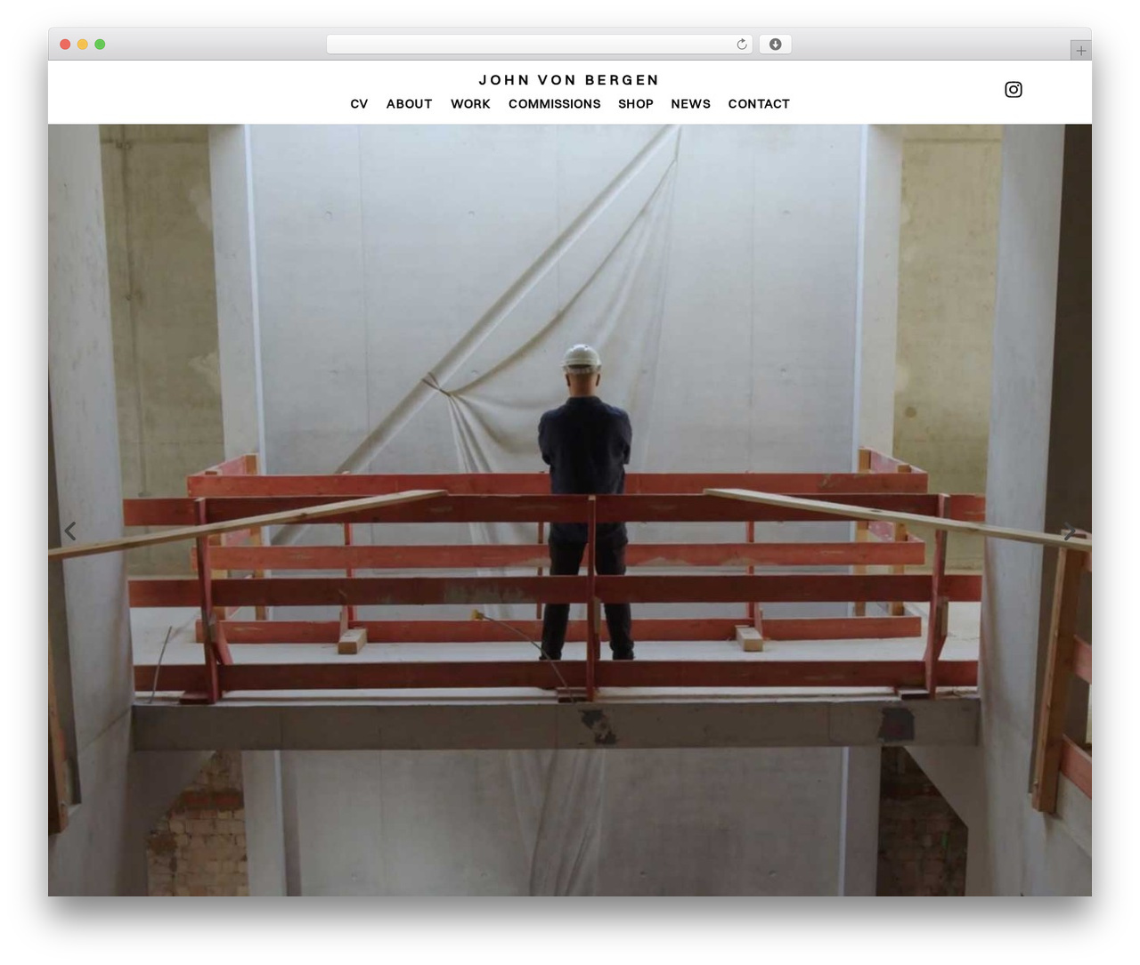Open the NEWS page

(x=690, y=104)
